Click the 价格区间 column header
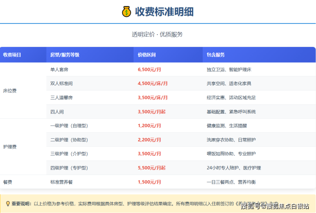Image resolution: width=316 pixels, height=213 pixels. [x=146, y=55]
